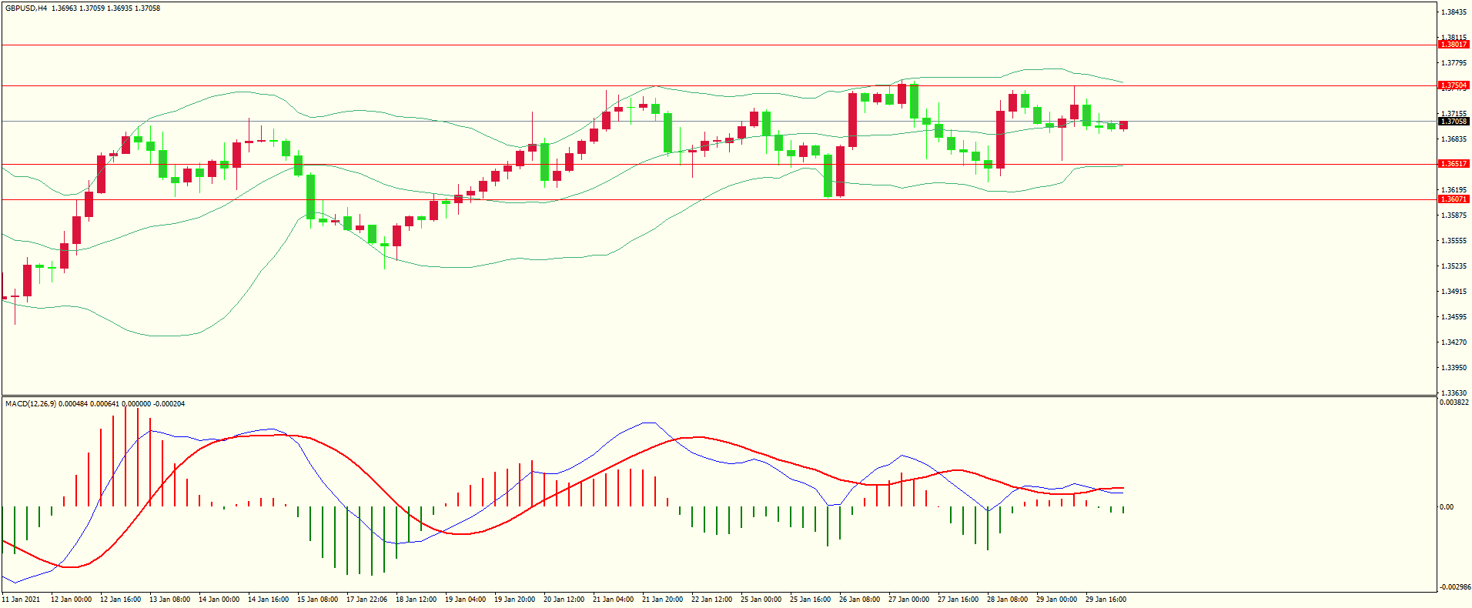Select the 0.00 MACD zero level label
The height and width of the screenshot is (608, 1472).
point(1447,507)
